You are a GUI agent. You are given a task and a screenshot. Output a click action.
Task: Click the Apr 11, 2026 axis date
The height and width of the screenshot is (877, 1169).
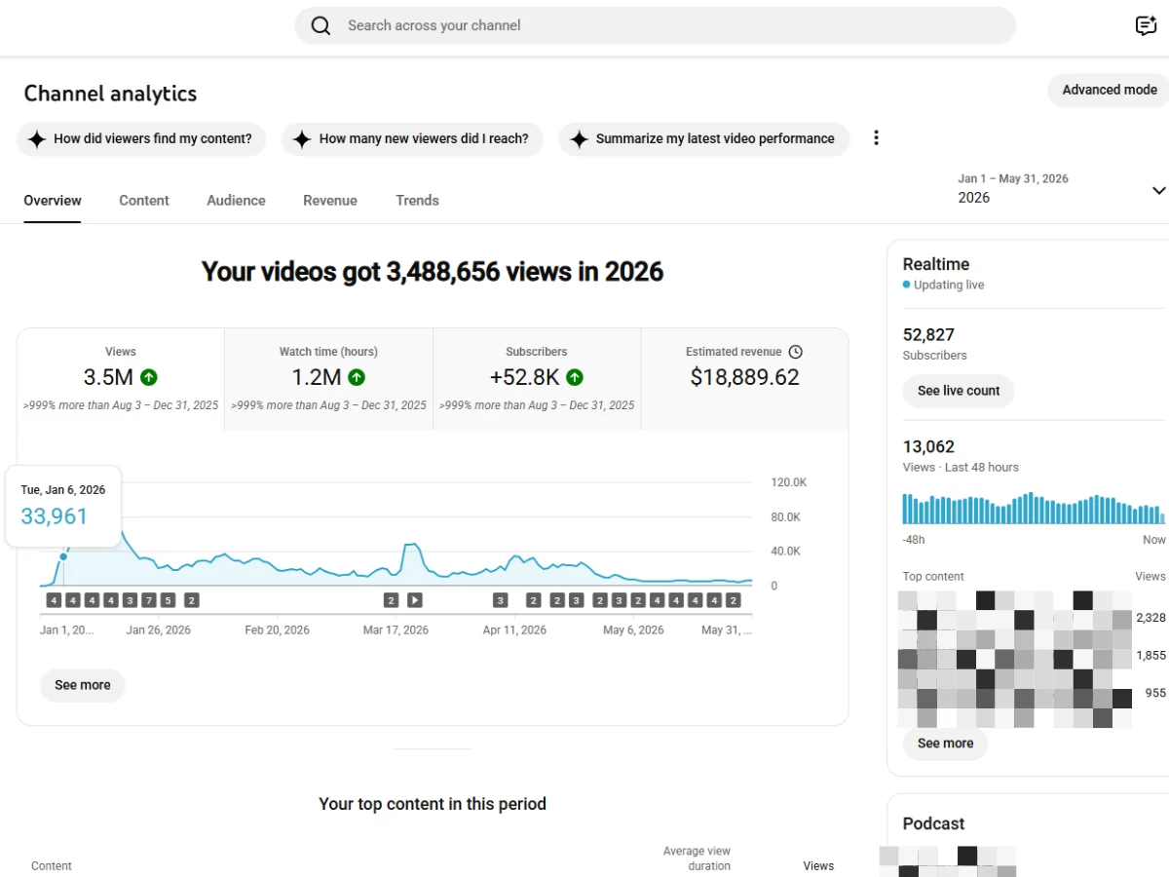(x=515, y=630)
